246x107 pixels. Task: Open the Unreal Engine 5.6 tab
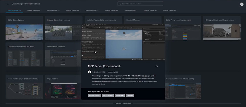tap(53, 10)
